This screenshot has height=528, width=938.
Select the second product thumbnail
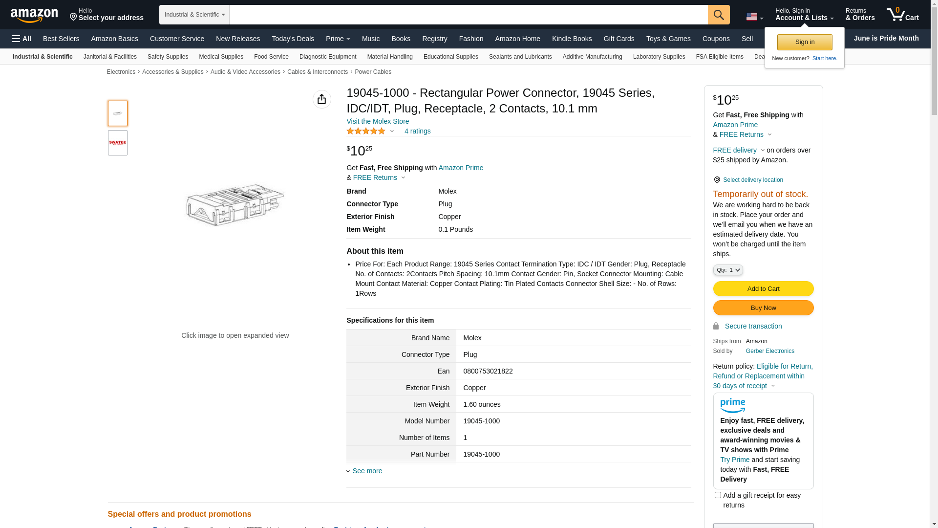[x=118, y=143]
